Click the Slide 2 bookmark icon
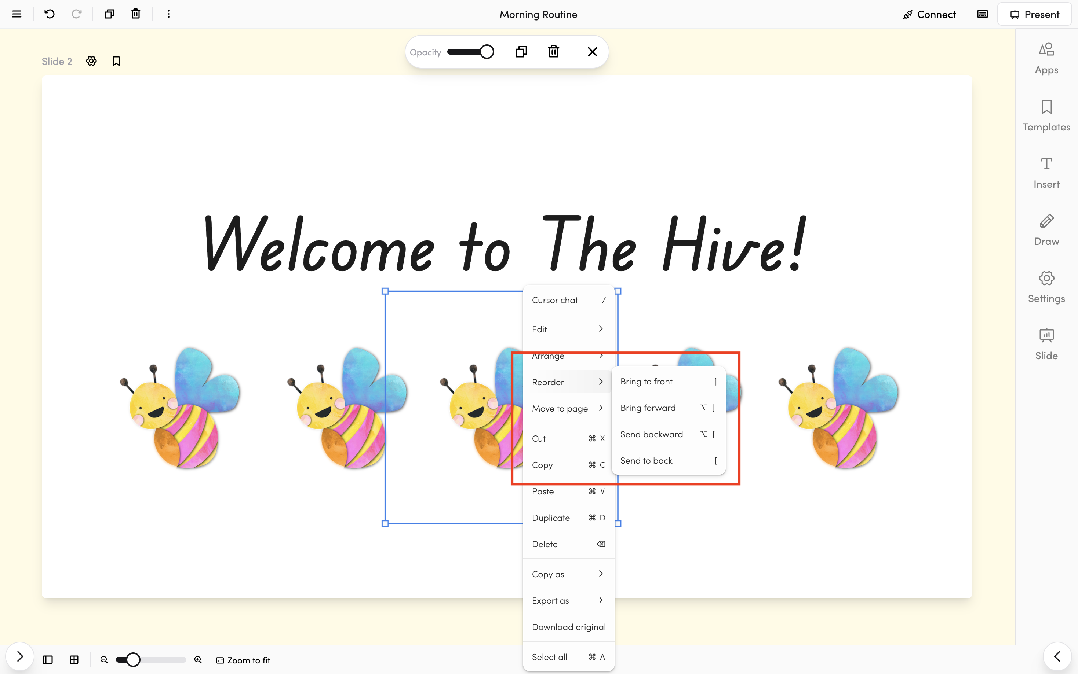Screen dimensions: 1078x674 click(x=116, y=61)
